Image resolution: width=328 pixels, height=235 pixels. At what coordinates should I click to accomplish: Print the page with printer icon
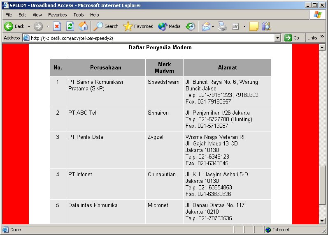point(222,26)
